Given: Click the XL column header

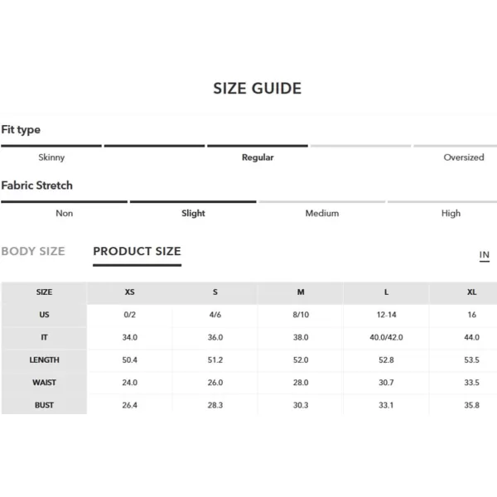Looking at the screenshot, I should coord(471,292).
